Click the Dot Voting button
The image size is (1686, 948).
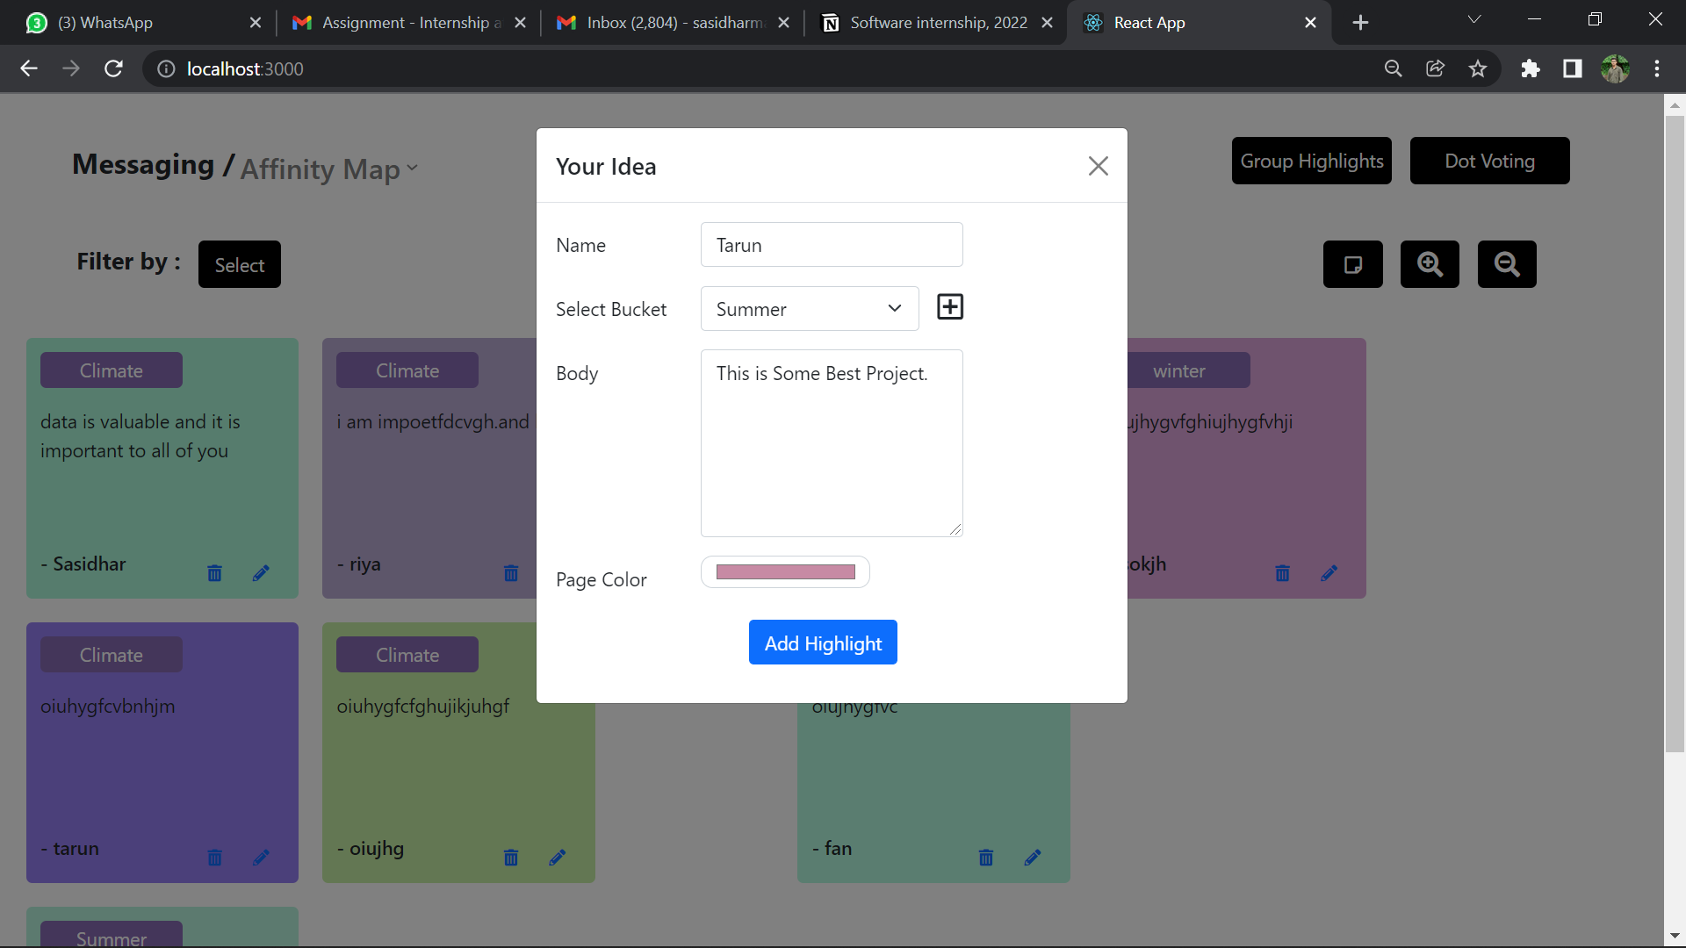1489,161
